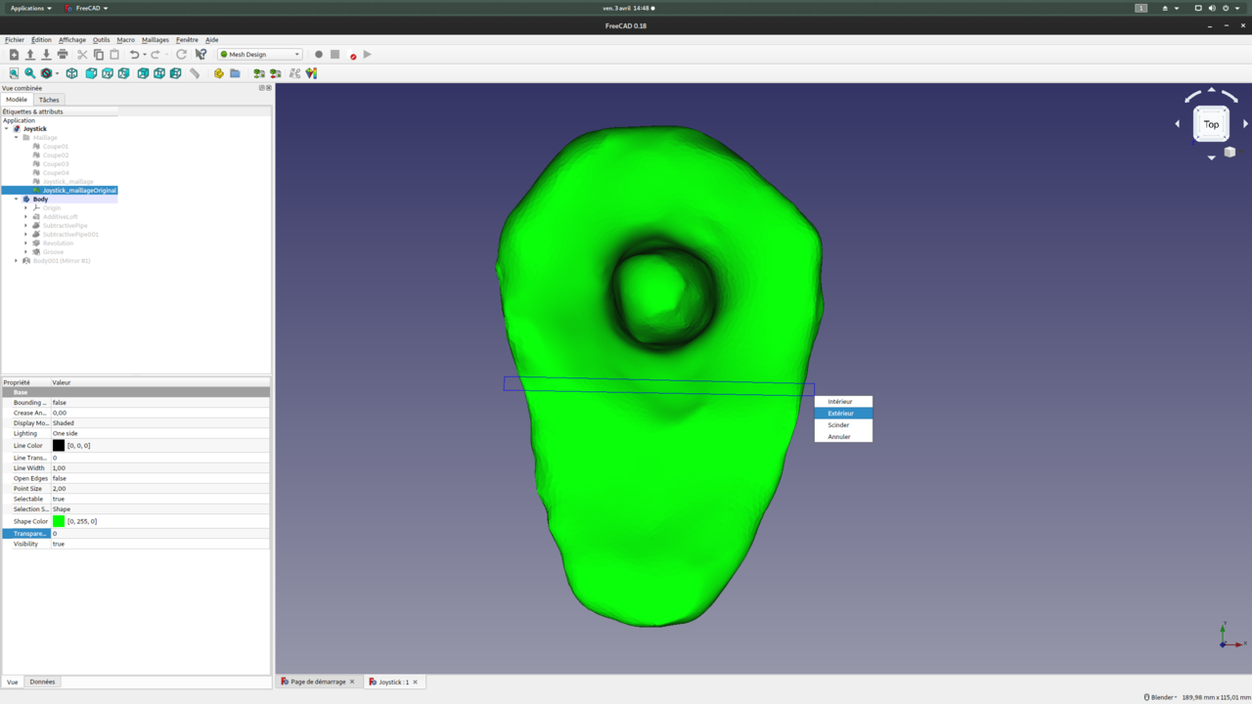Switch to Page de démarrage tab

(318, 682)
